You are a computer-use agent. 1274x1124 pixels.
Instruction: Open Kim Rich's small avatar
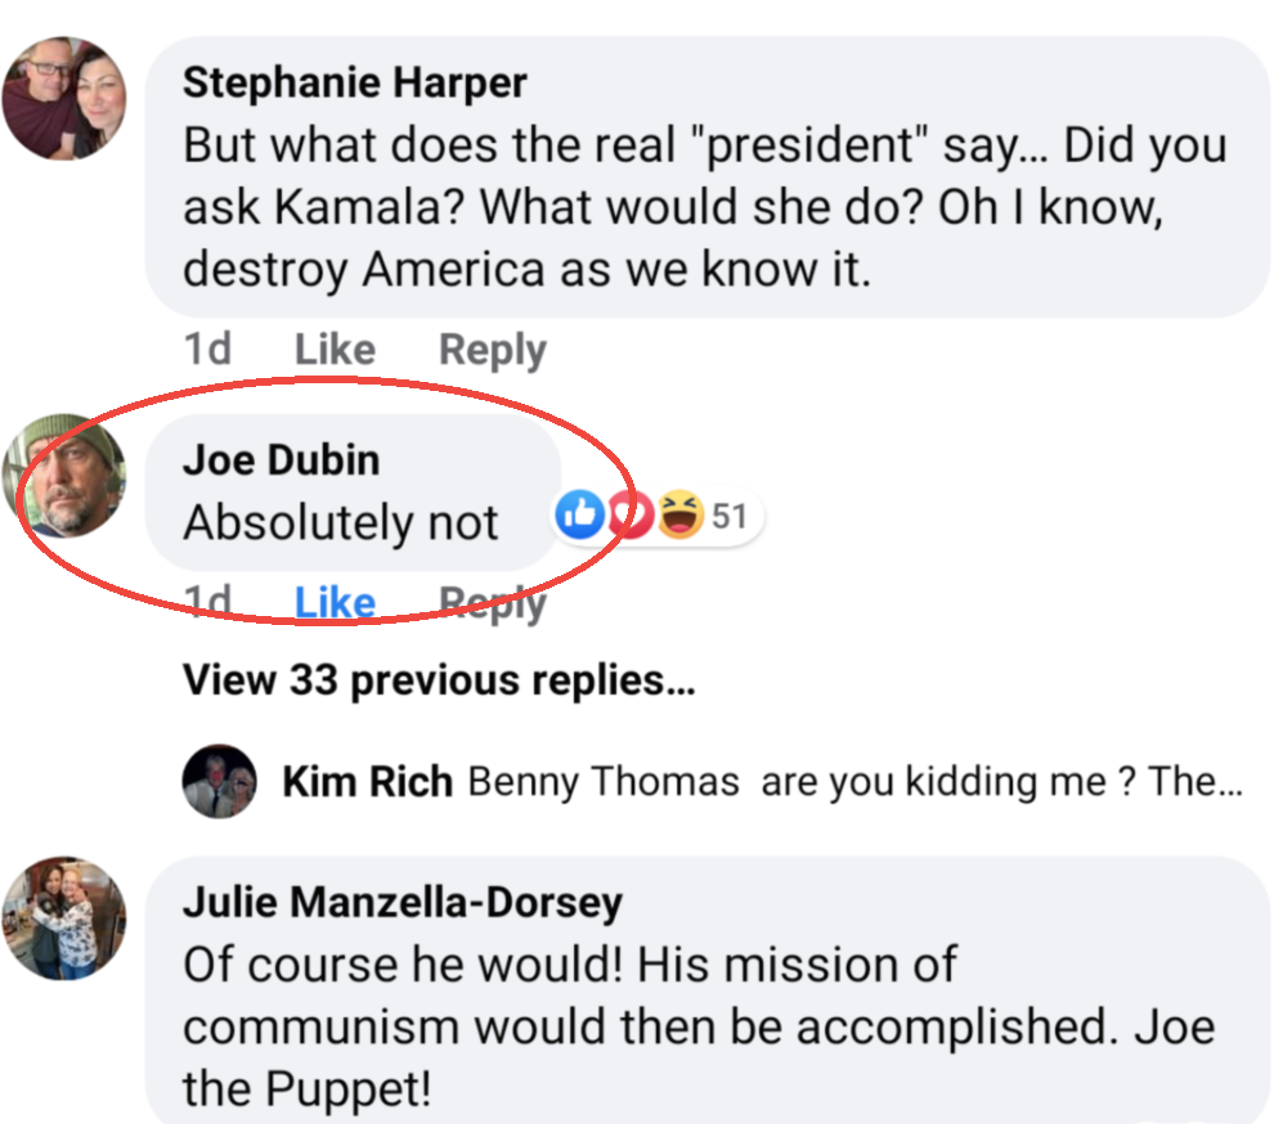(x=219, y=781)
